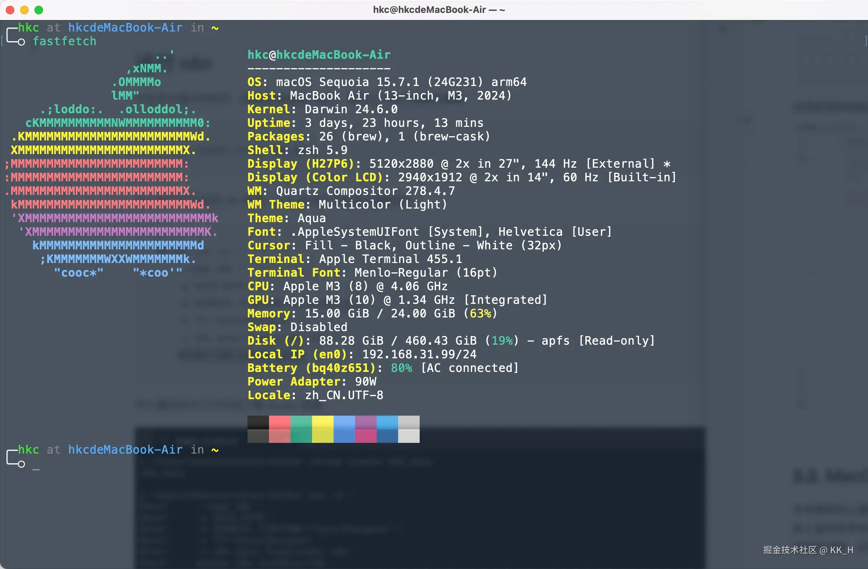Viewport: 868px width, 569px height.
Task: Click the Local IP 192.168.31.99/24 text
Action: (x=419, y=354)
